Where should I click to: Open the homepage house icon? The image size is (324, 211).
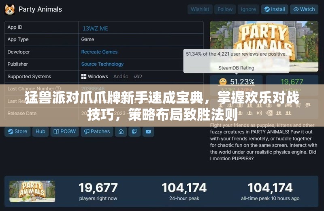[121, 131]
